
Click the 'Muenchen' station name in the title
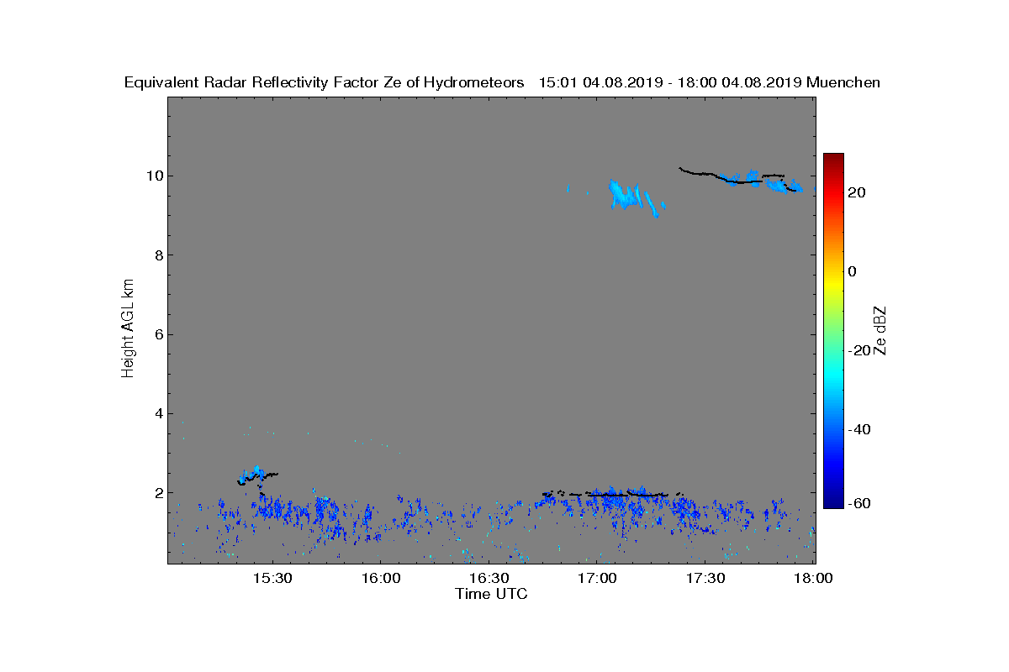843,82
